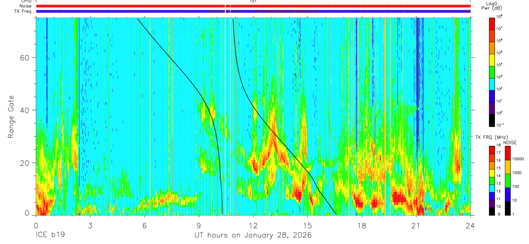Click the "NOISE" legend title
Viewport: 529px width, 244px height.
coord(509,142)
